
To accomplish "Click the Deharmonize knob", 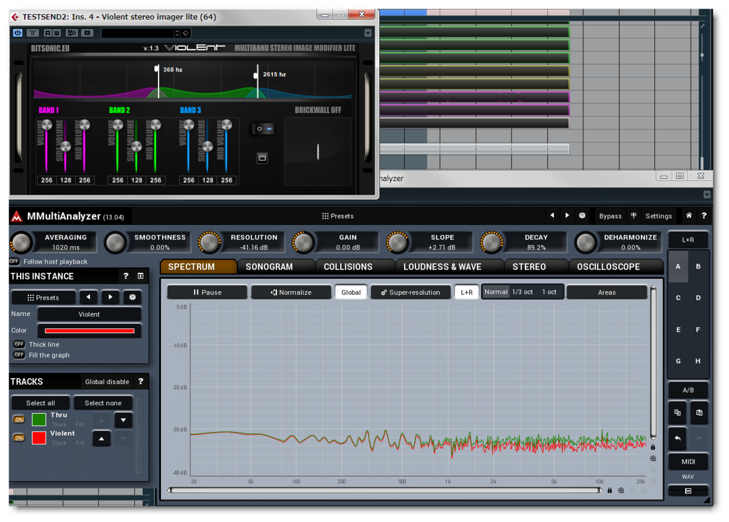I will tap(586, 242).
